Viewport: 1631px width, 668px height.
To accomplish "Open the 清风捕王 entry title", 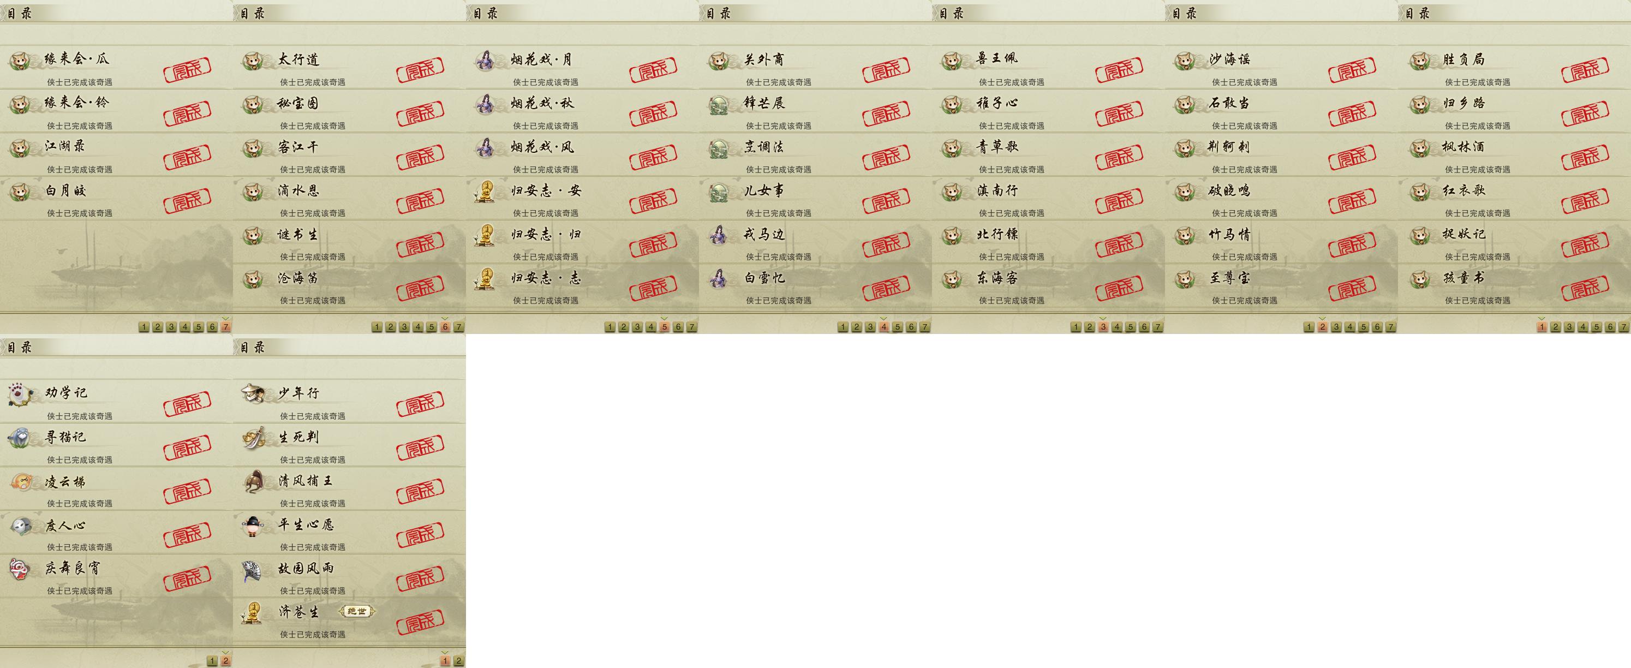I will (x=306, y=481).
